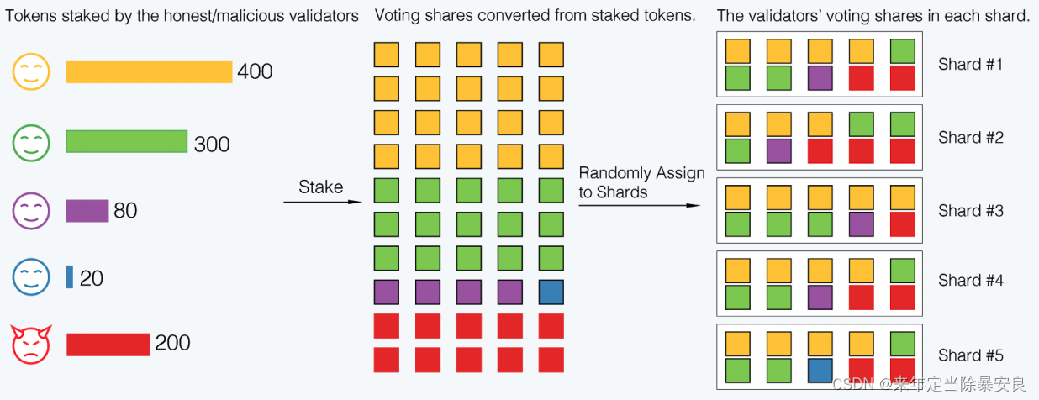Image resolution: width=1039 pixels, height=400 pixels.
Task: Click the voting shares converted heading text
Action: click(535, 15)
